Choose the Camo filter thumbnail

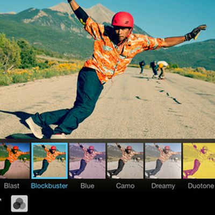(125, 161)
